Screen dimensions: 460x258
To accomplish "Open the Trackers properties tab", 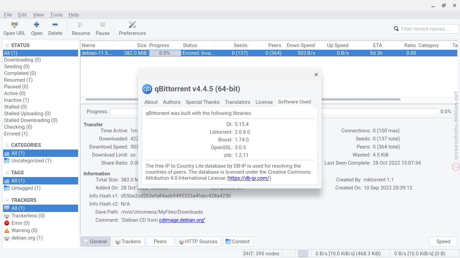I will pyautogui.click(x=128, y=242).
